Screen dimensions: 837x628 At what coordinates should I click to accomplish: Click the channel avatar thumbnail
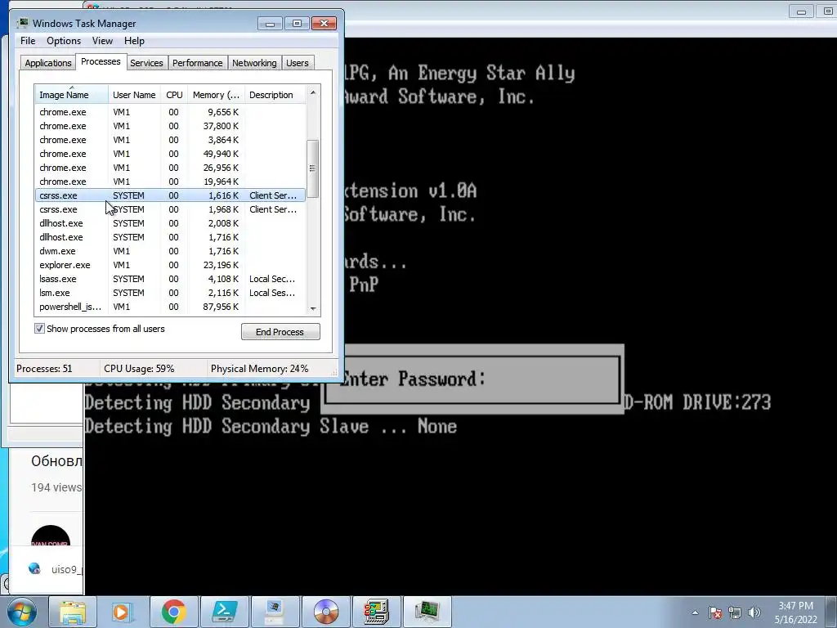pyautogui.click(x=51, y=536)
